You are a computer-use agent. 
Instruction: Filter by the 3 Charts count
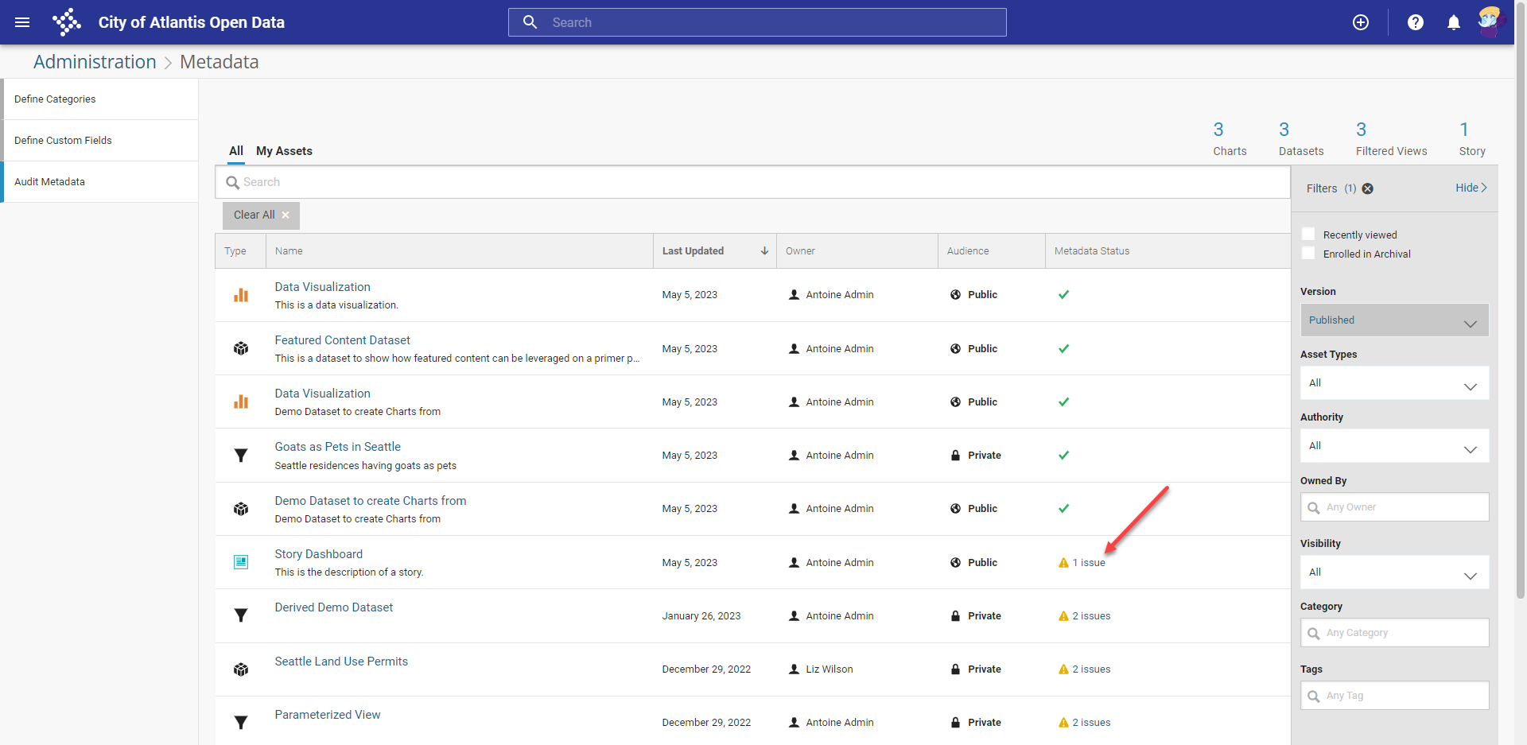[x=1230, y=139]
